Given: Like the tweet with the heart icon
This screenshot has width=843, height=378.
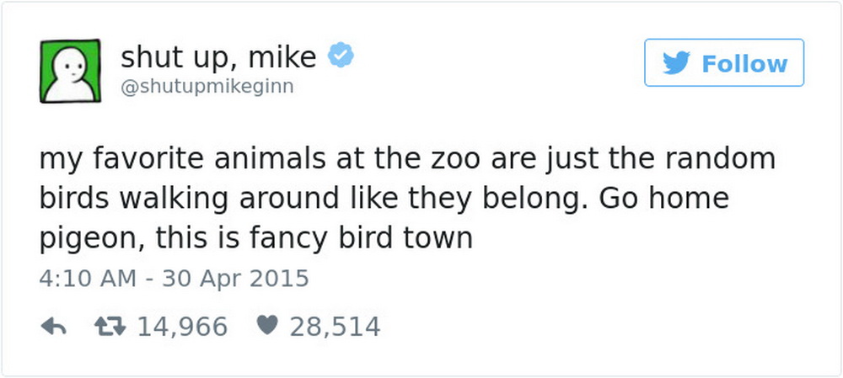Looking at the screenshot, I should (267, 325).
